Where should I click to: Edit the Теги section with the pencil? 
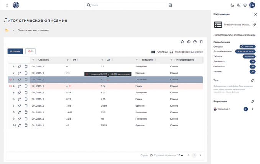(252, 80)
